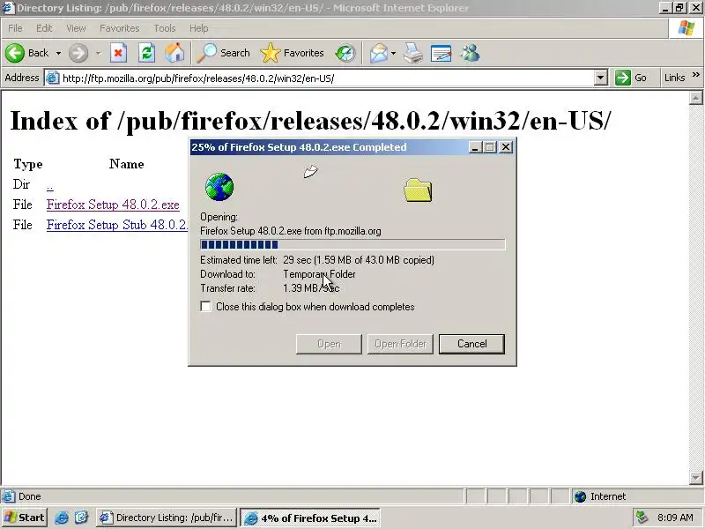Open the Favorites menu
This screenshot has height=529, width=705.
120,28
